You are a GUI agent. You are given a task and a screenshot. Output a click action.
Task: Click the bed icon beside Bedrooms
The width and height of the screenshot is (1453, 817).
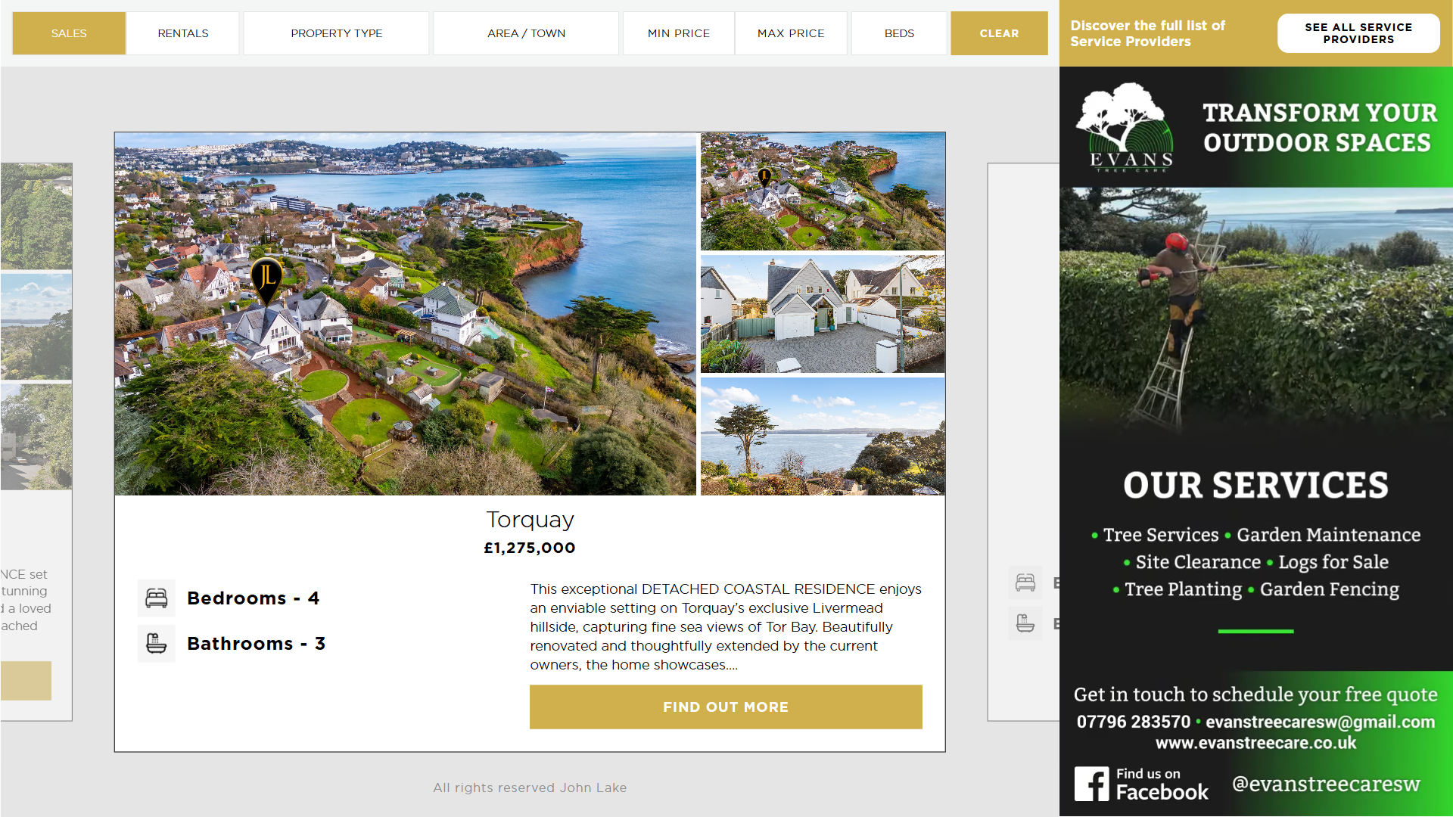pos(157,598)
